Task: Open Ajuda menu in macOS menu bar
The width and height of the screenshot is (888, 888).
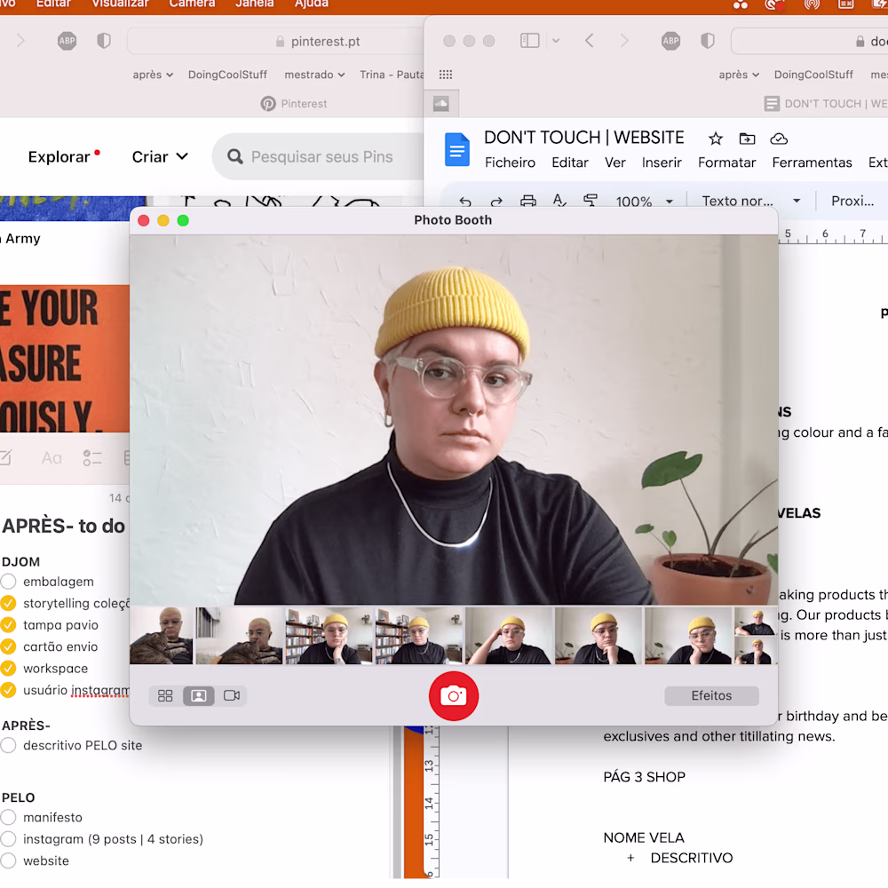Action: 312,4
